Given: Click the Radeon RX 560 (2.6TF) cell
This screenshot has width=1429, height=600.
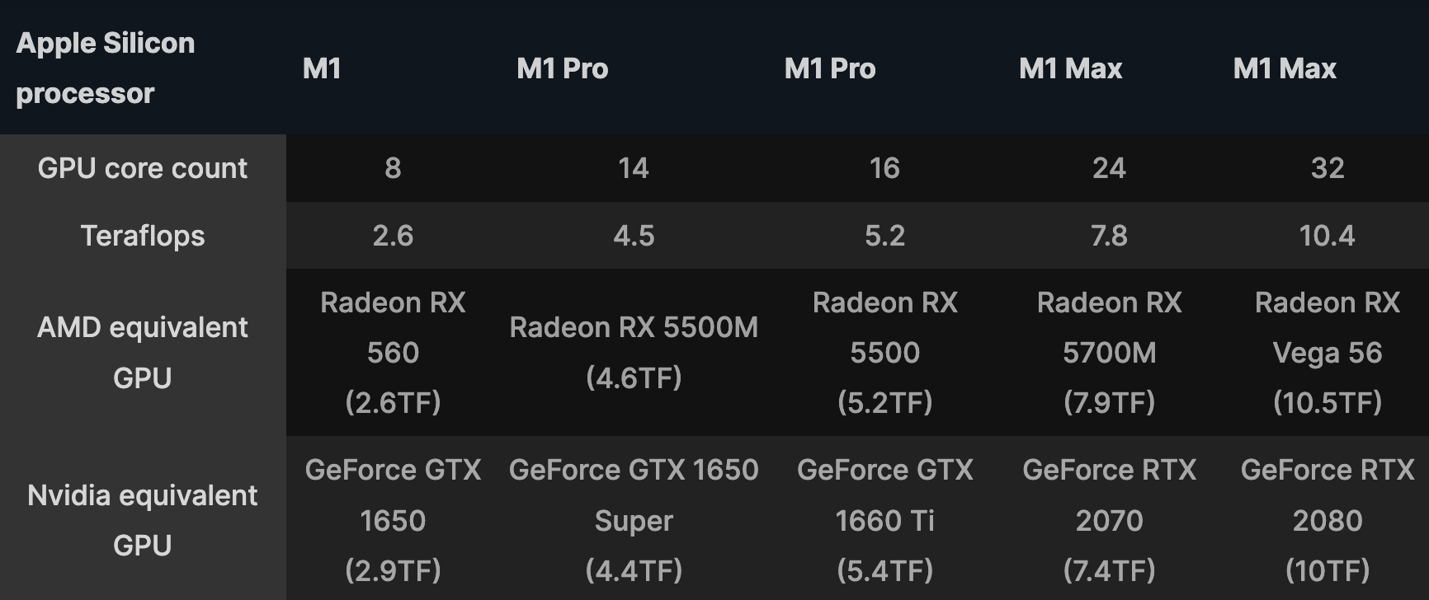Looking at the screenshot, I should point(393,353).
